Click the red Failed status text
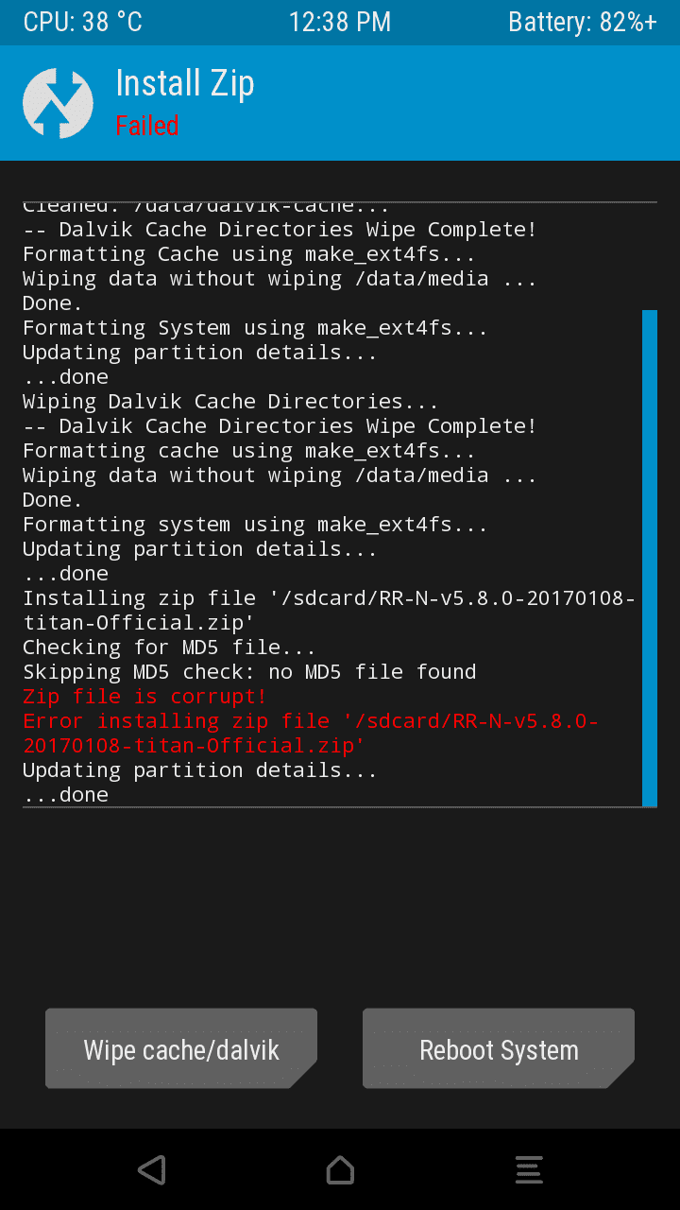This screenshot has height=1210, width=680. 147,126
